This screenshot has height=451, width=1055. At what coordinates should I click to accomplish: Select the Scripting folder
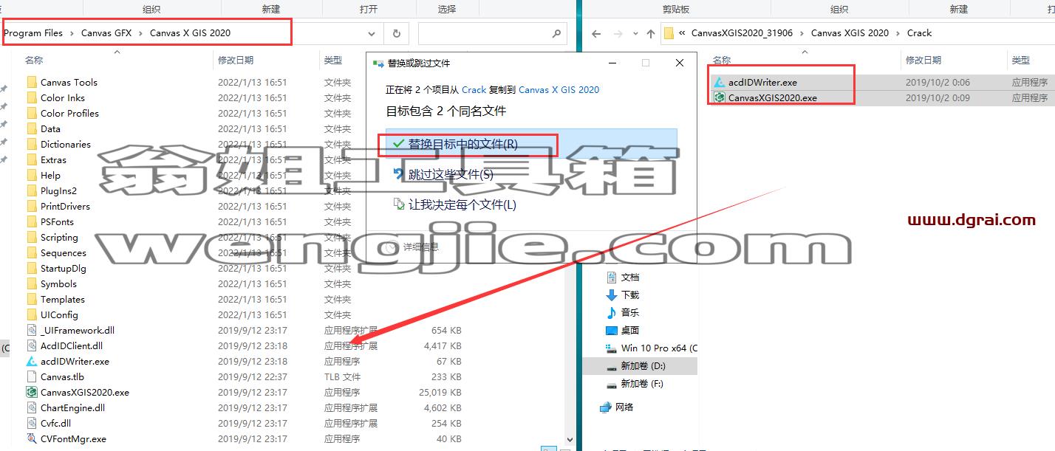[59, 237]
